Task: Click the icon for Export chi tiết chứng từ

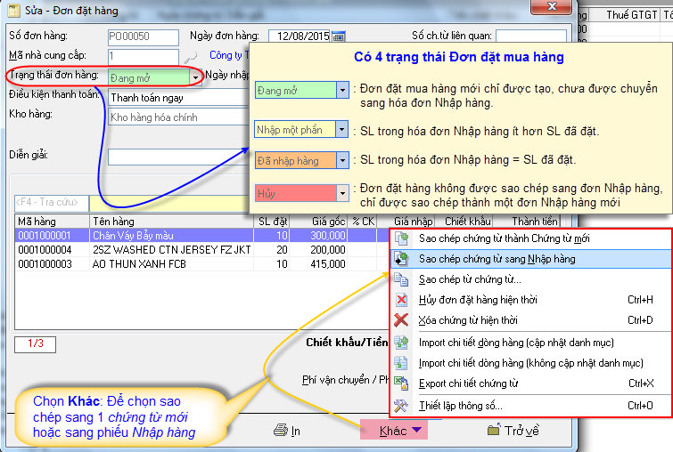Action: click(402, 384)
